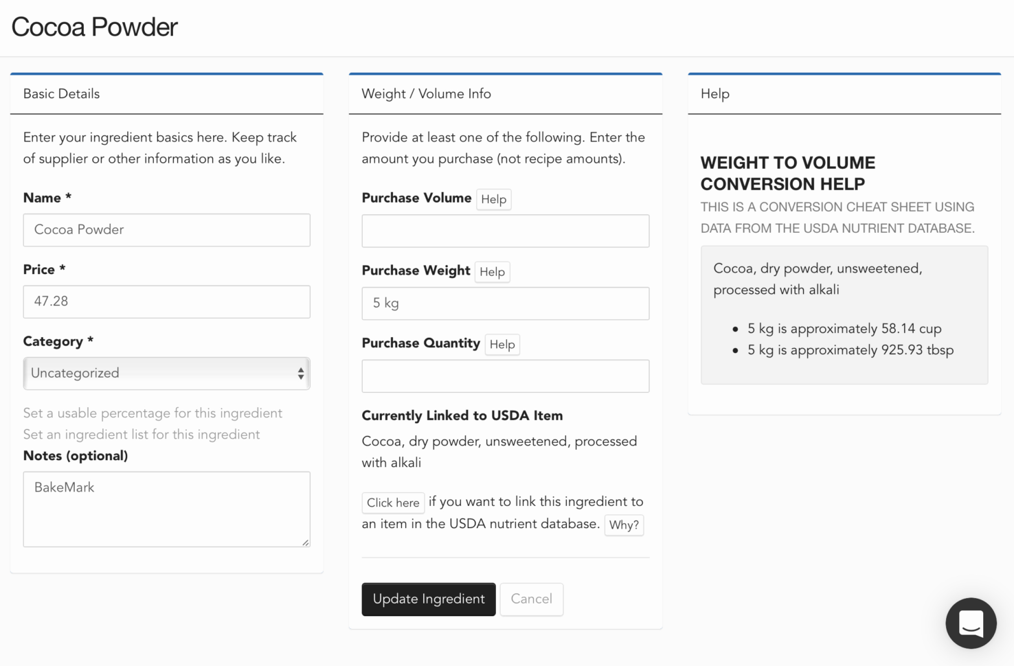The image size is (1014, 666).
Task: Click the Weight / Volume Info panel header
Action: tap(426, 94)
